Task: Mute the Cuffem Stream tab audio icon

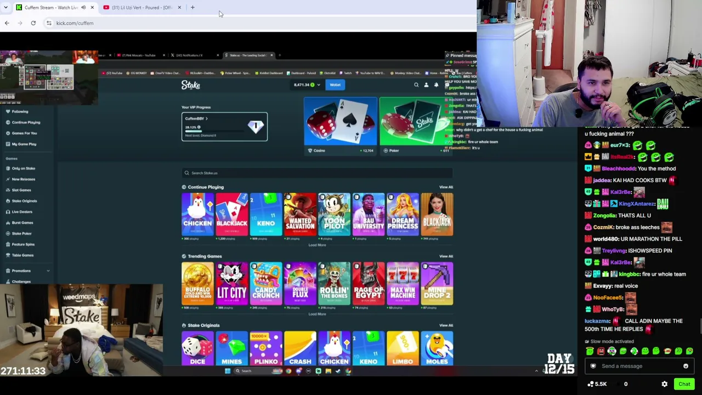Action: (x=83, y=8)
